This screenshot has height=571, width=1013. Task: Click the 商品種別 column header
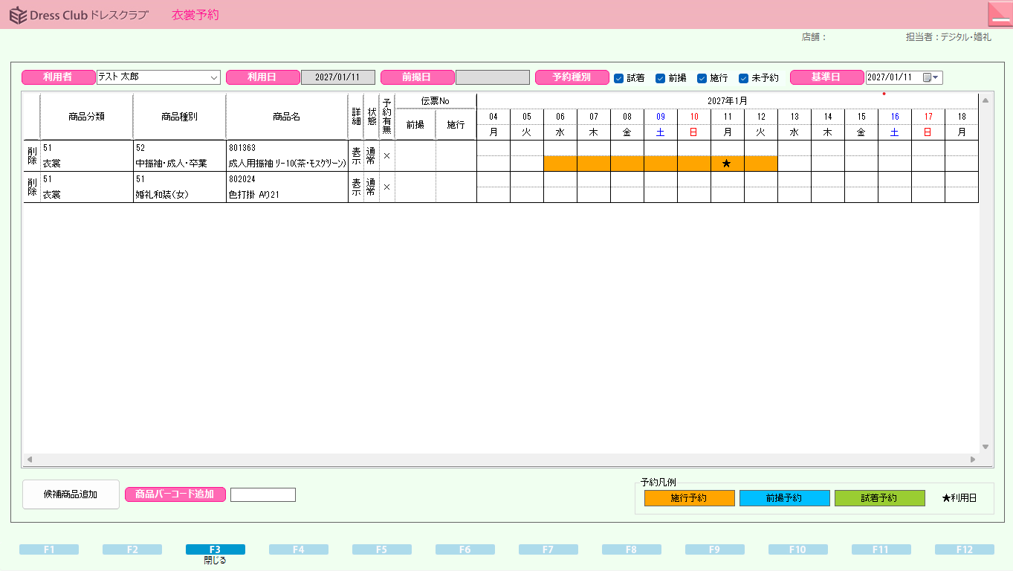pos(179,117)
